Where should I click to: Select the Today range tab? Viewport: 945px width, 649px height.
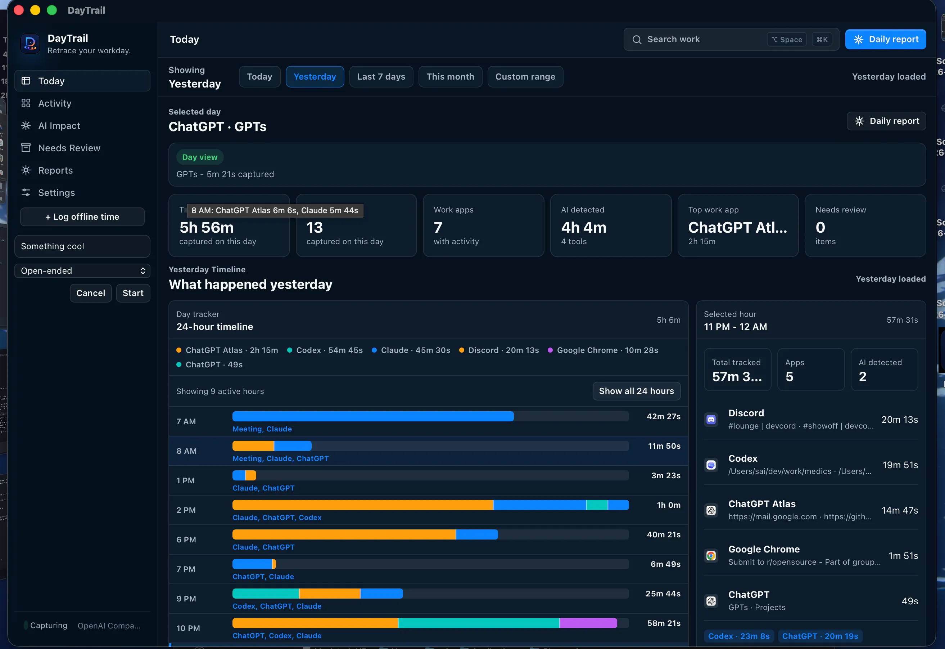pos(259,77)
